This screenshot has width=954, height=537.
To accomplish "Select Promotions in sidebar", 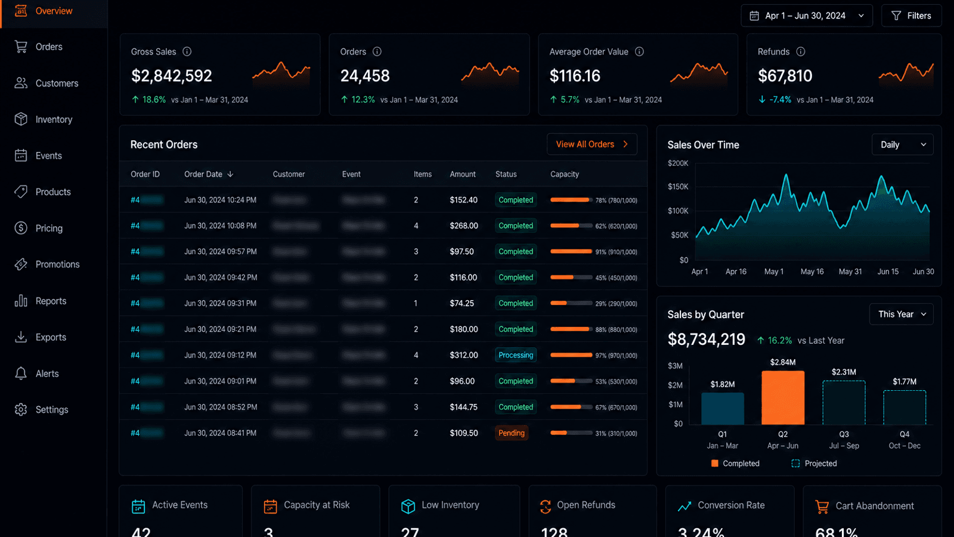I will click(54, 264).
